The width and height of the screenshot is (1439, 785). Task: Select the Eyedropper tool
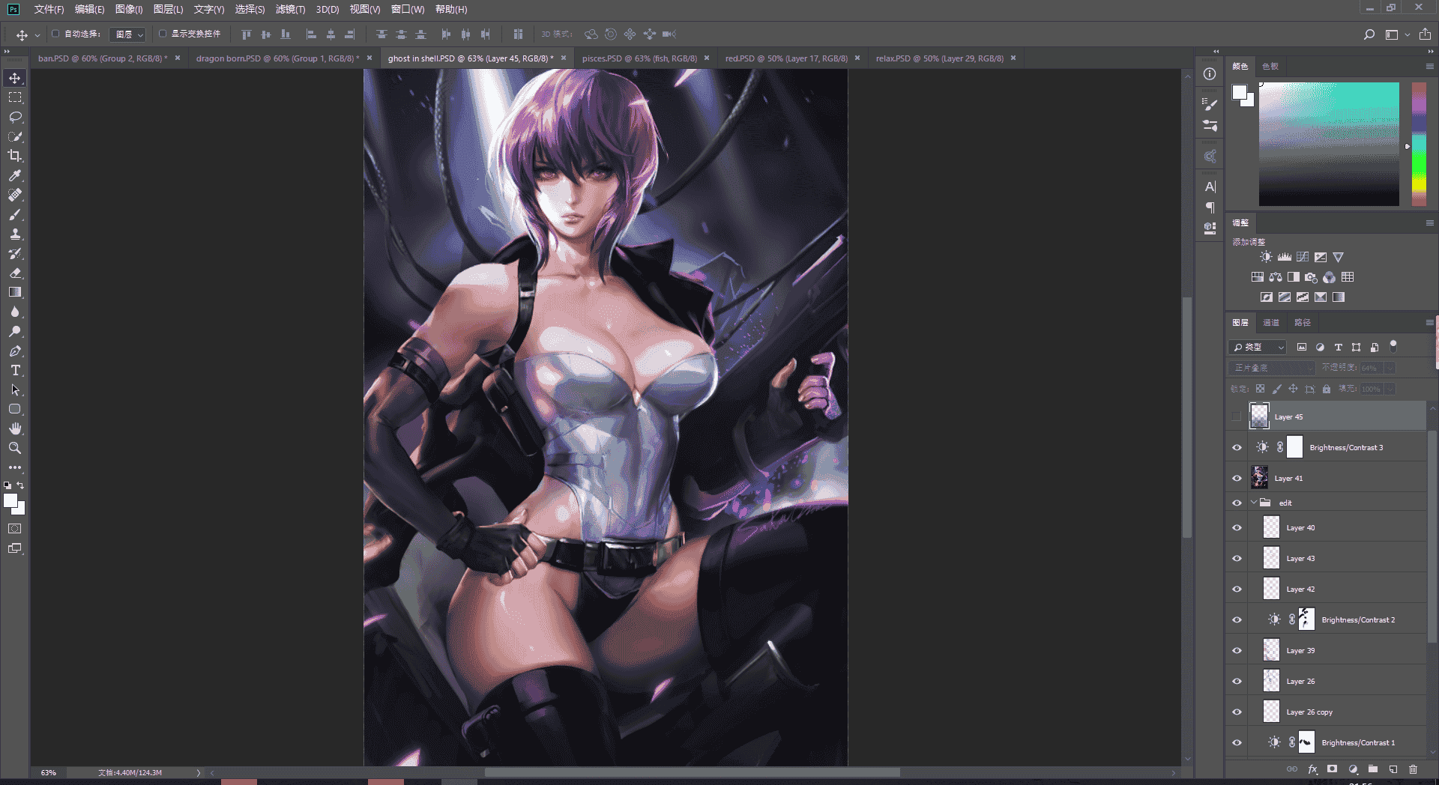(x=15, y=175)
